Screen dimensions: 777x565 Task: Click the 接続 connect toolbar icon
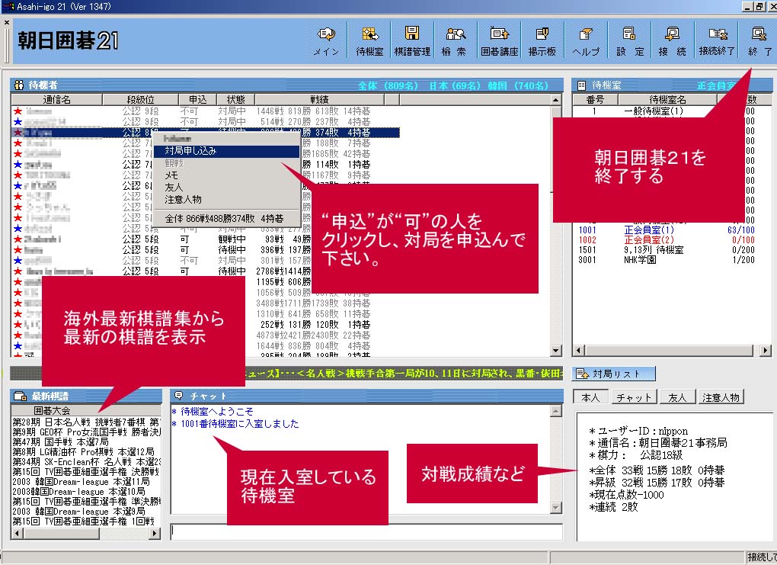[x=672, y=40]
